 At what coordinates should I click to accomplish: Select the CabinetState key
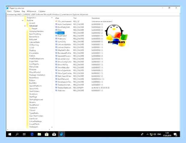[x=34, y=42]
